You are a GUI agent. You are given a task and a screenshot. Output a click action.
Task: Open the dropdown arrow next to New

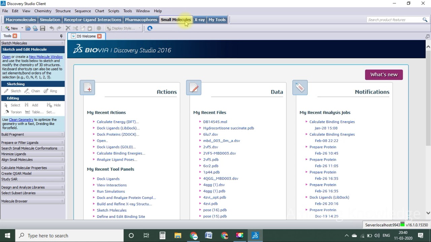[22, 28]
